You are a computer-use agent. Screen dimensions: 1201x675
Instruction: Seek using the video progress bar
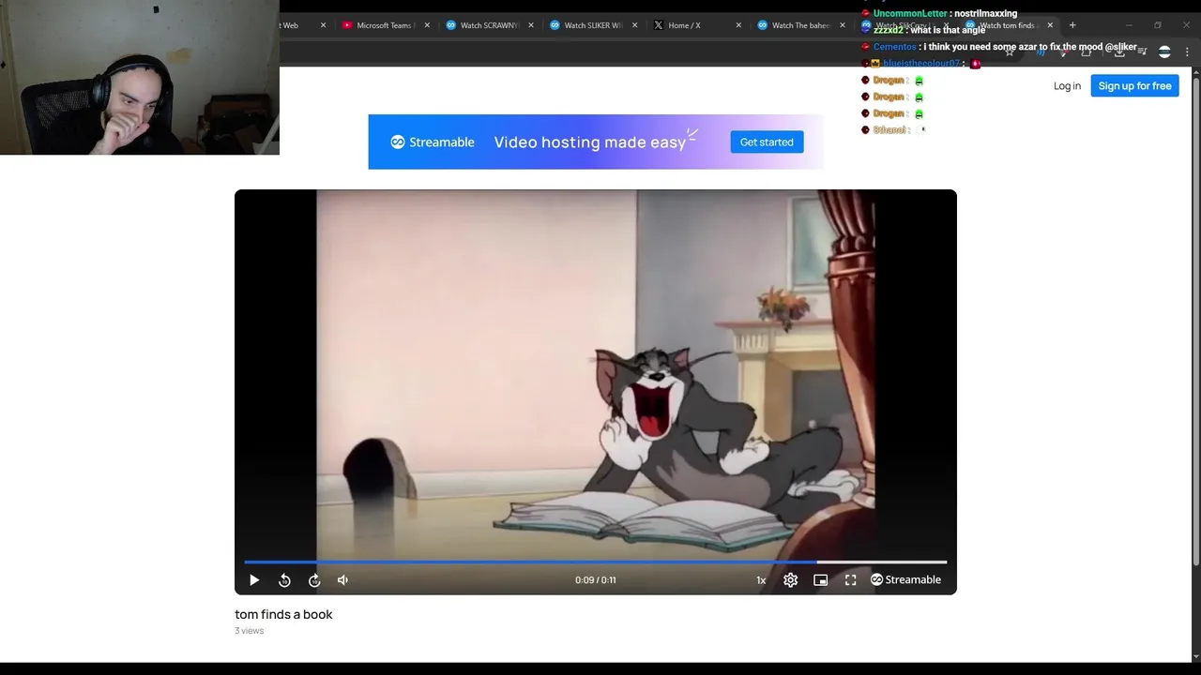596,562
